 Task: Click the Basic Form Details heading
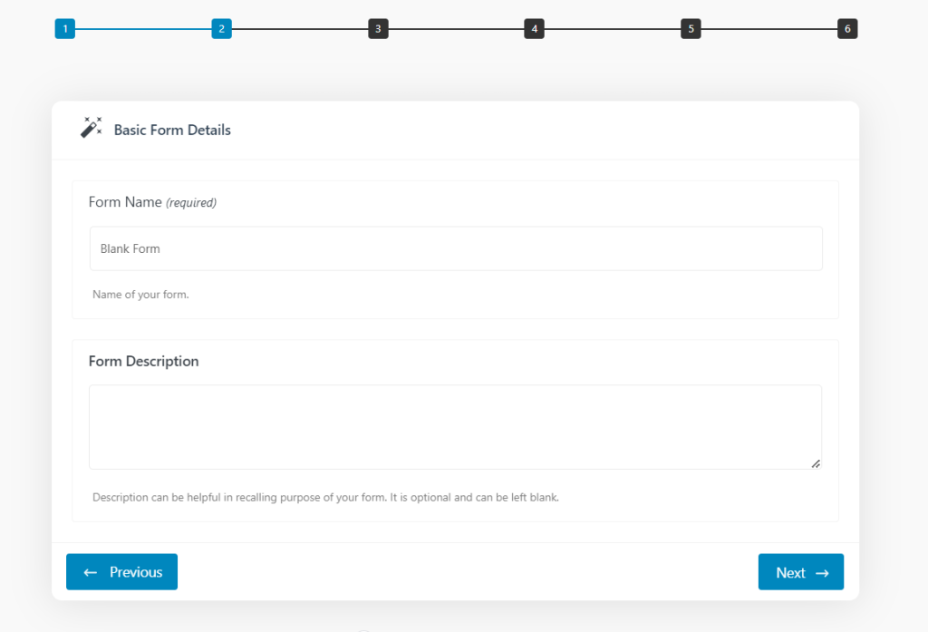tap(171, 130)
